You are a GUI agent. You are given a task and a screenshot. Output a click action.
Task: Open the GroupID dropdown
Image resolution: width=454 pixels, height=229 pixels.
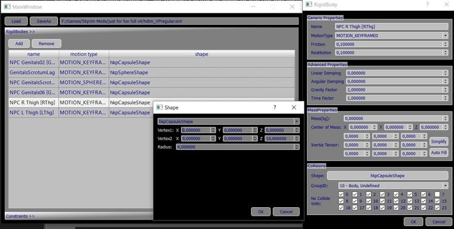point(393,185)
